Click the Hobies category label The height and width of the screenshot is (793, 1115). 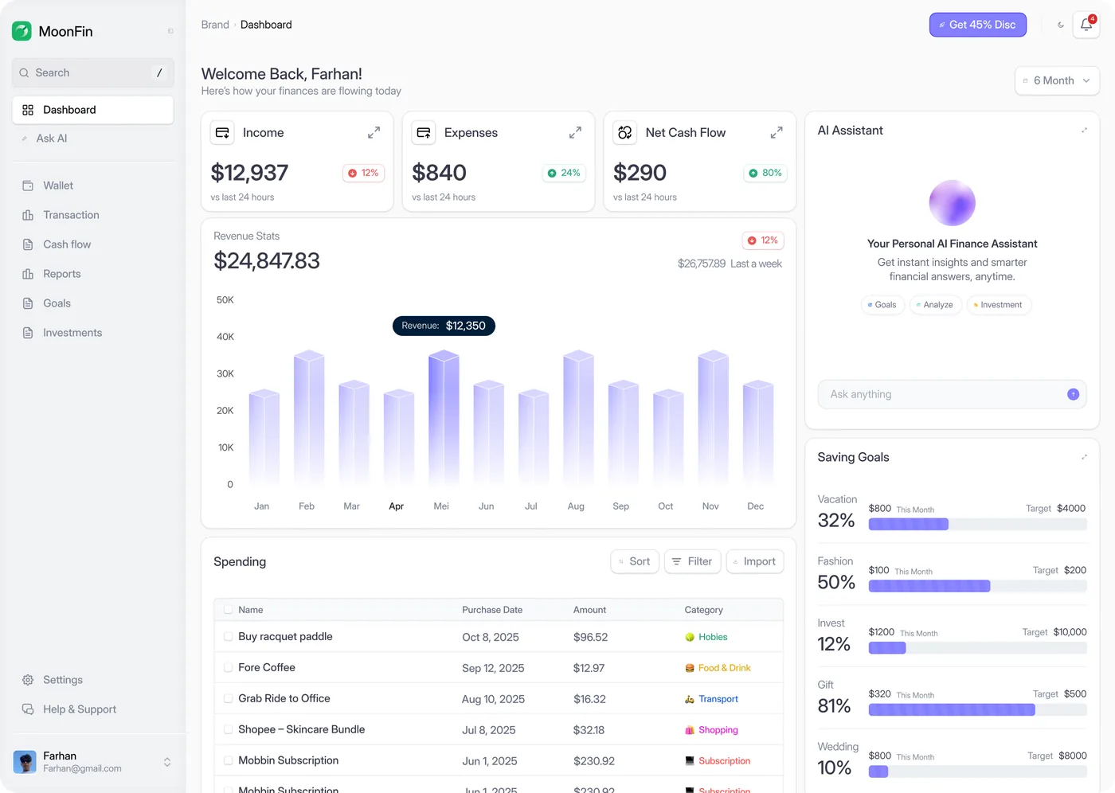click(x=713, y=637)
